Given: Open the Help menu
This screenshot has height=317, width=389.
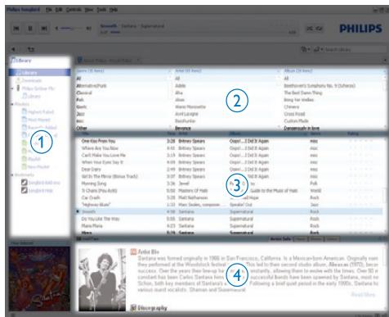Looking at the screenshot, I should tap(114, 10).
